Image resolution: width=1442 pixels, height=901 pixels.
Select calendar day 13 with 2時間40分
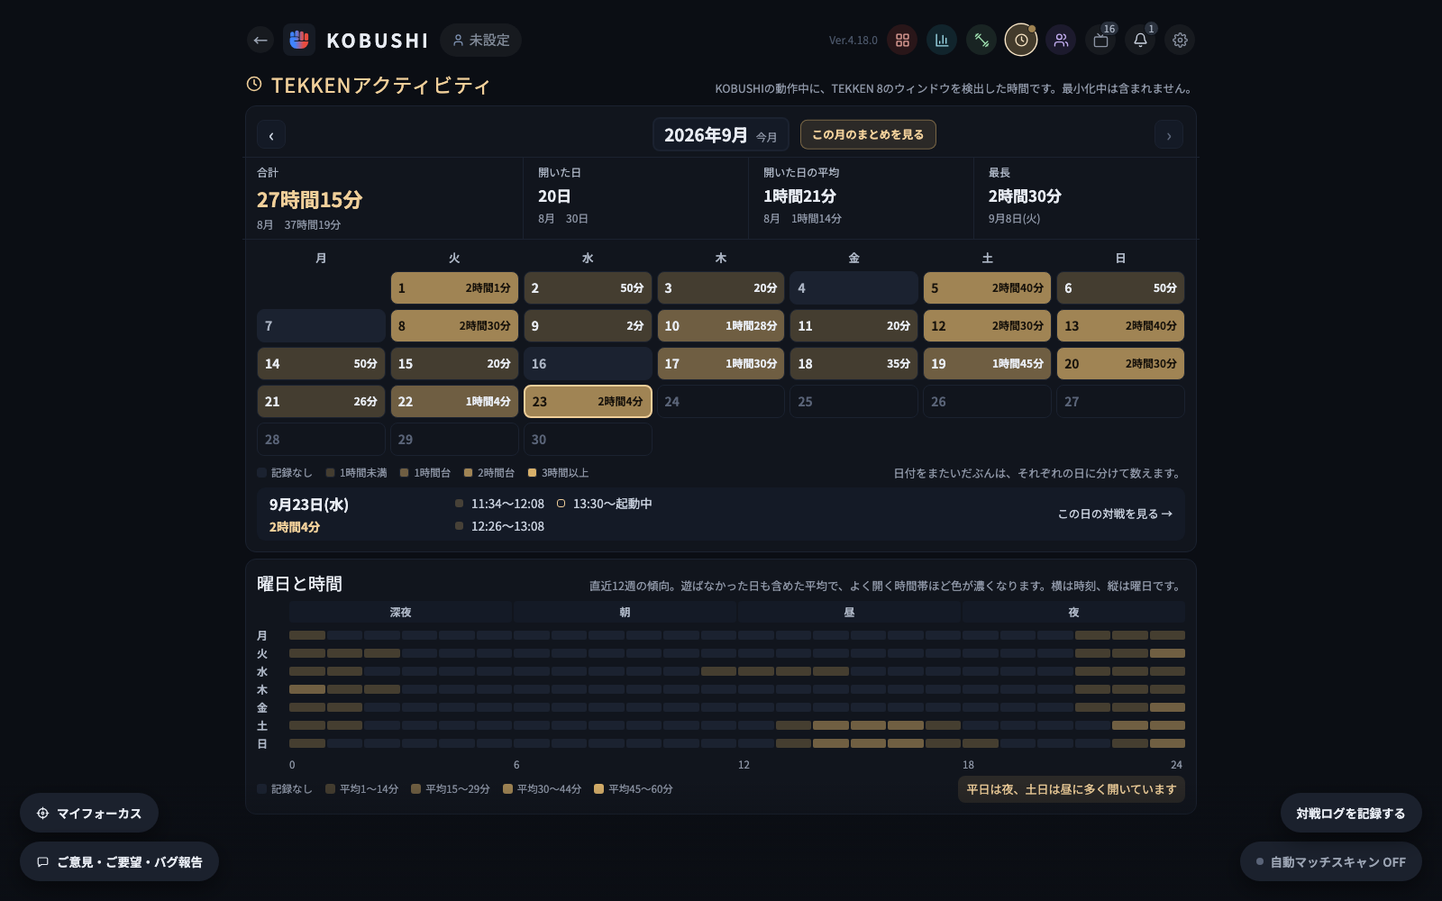tap(1120, 326)
